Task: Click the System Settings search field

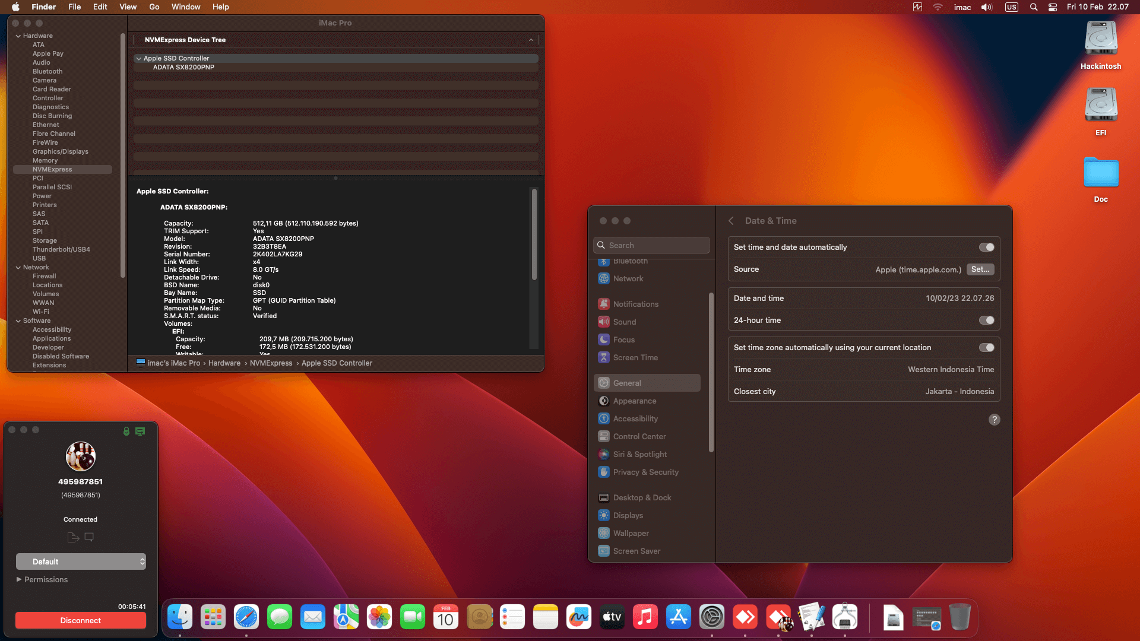Action: tap(651, 245)
